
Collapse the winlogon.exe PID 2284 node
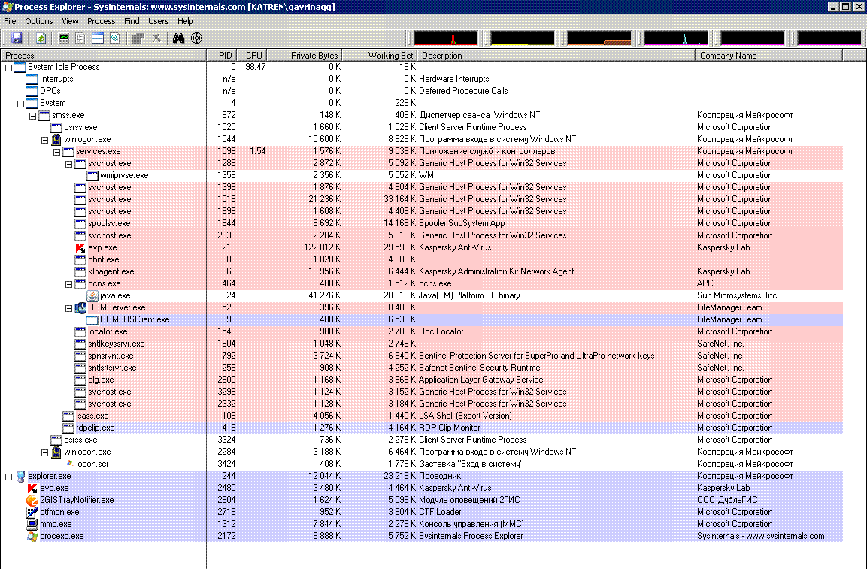pos(45,452)
